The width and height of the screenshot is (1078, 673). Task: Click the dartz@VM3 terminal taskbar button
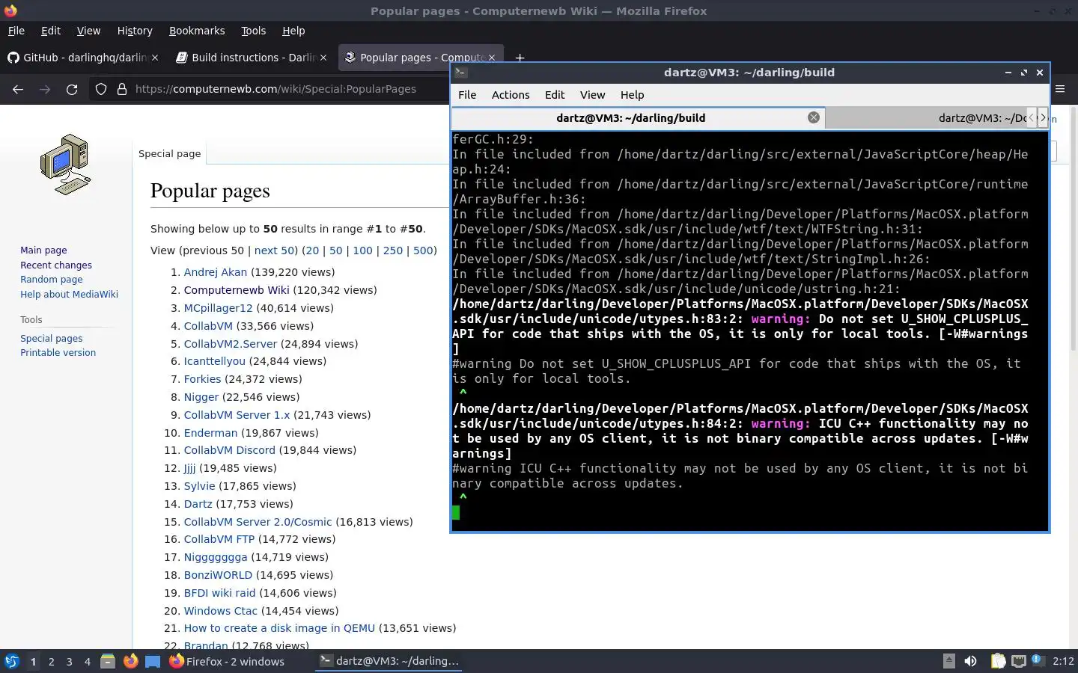coord(389,661)
